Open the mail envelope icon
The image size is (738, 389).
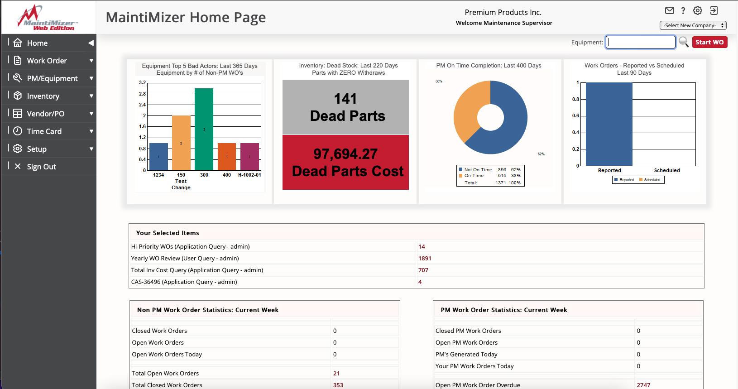point(669,10)
